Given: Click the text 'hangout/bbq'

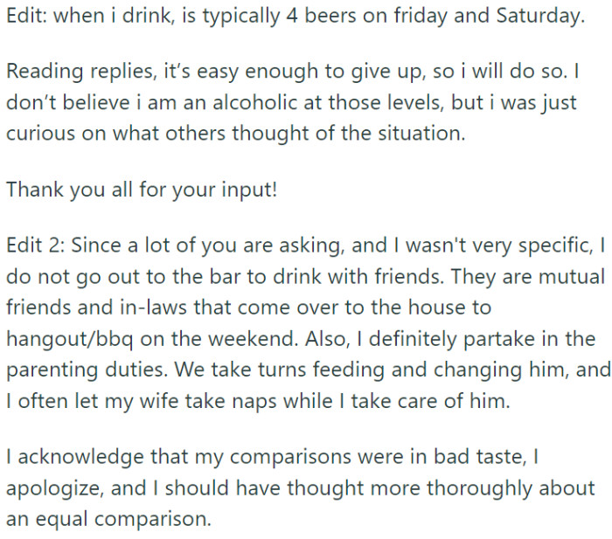Looking at the screenshot, I should [69, 339].
